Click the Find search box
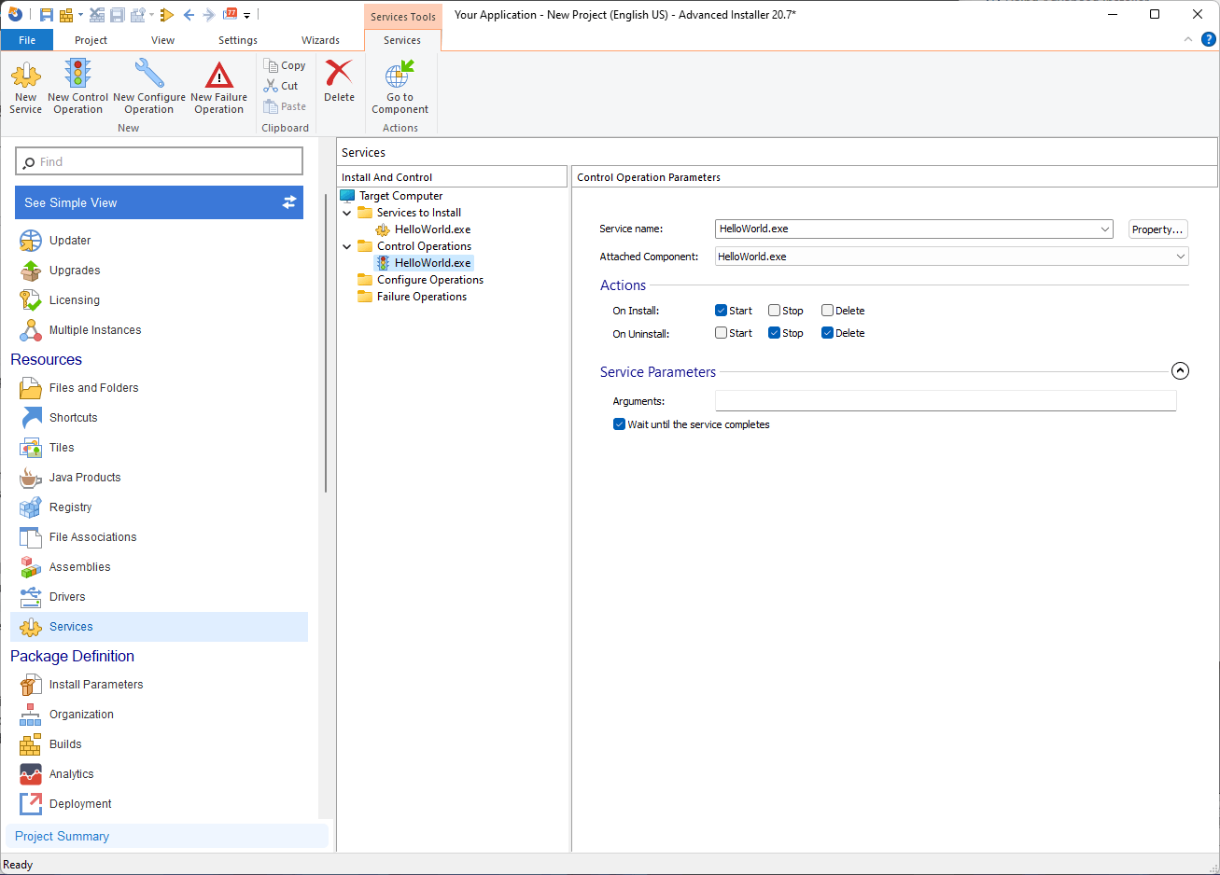Screen dimensions: 1220x875 159,161
